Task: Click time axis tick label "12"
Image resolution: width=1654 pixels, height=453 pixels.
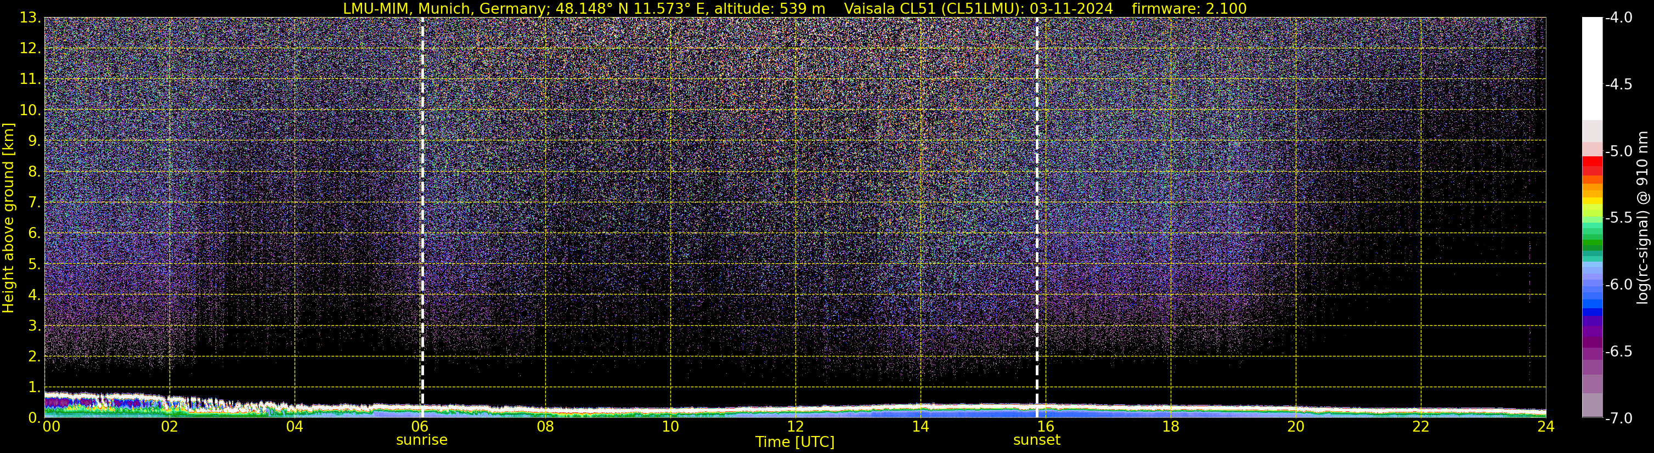Action: pos(795,427)
